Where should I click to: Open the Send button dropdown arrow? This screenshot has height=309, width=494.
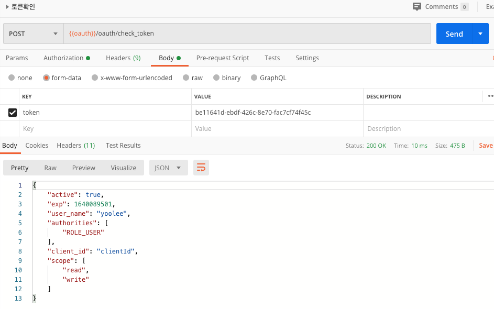pos(480,34)
